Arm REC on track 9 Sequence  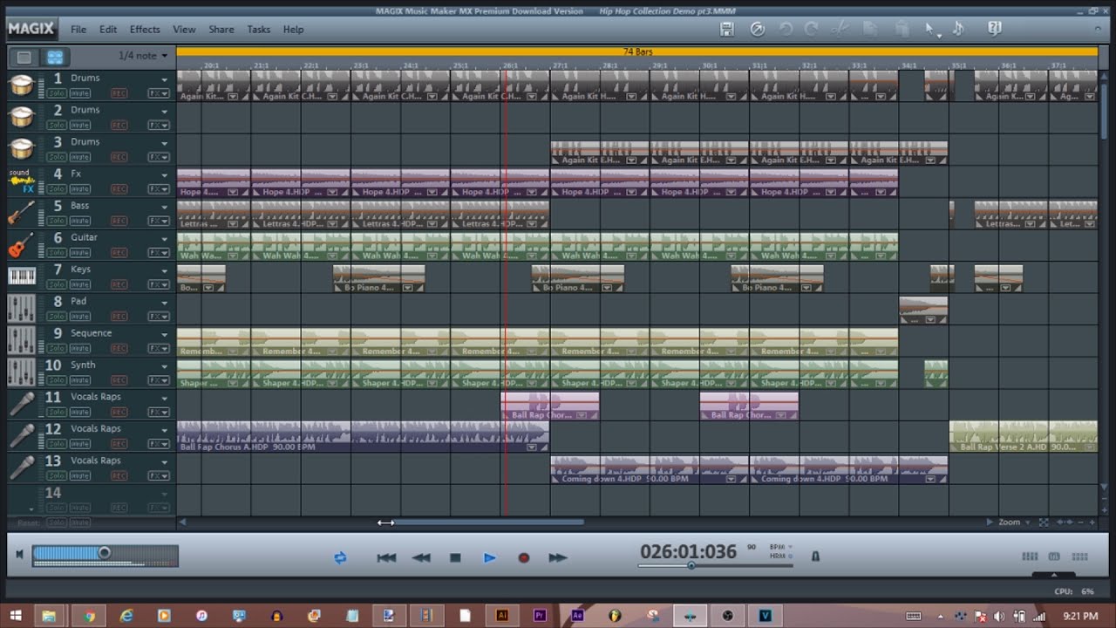pyautogui.click(x=119, y=348)
